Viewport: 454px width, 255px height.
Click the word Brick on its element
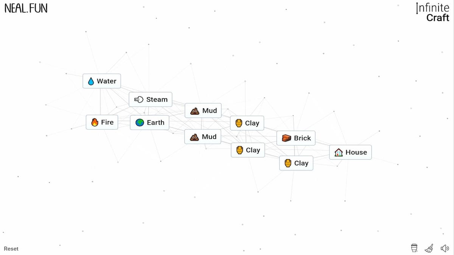[x=302, y=138]
